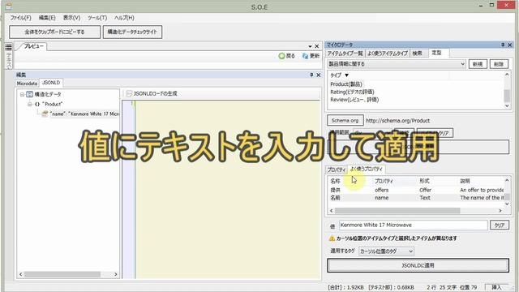Click the warning icon beside cursor message
519x292 pixels.
coord(332,238)
